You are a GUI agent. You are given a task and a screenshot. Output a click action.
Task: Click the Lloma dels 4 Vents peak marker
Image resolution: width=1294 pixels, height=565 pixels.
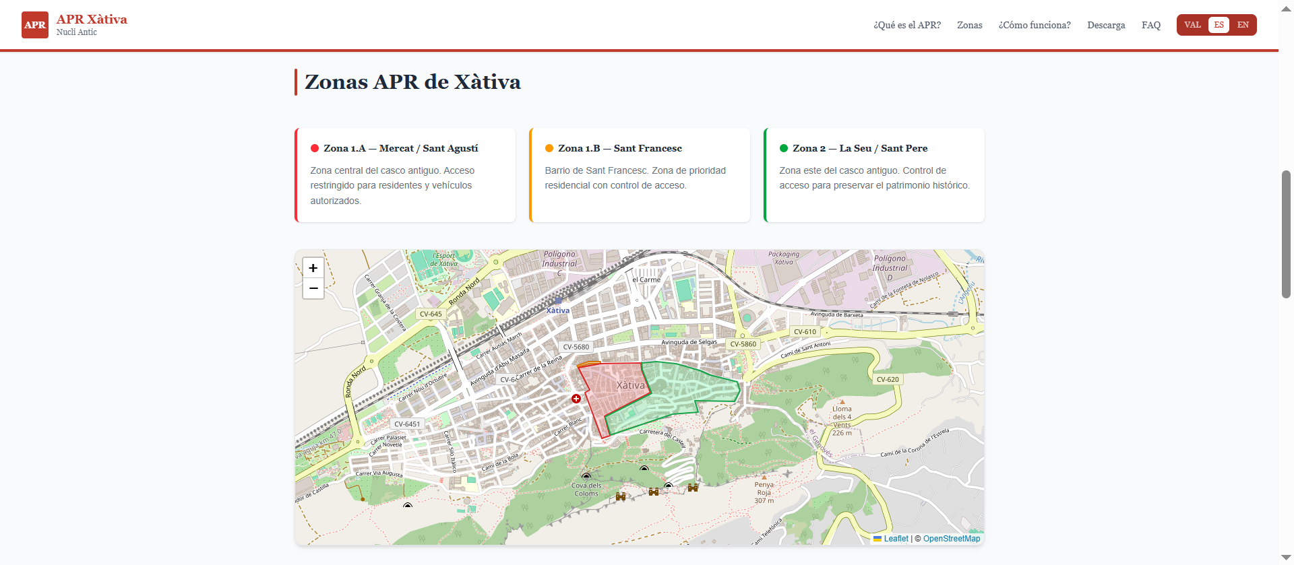click(842, 402)
